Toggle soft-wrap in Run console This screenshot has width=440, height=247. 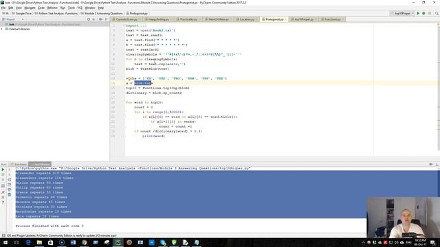coord(9,180)
